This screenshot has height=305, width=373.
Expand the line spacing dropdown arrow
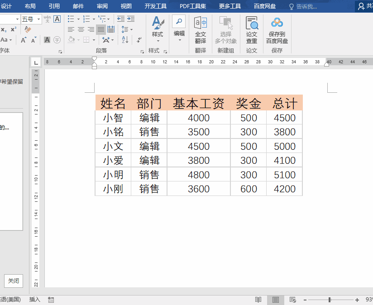click(132, 30)
